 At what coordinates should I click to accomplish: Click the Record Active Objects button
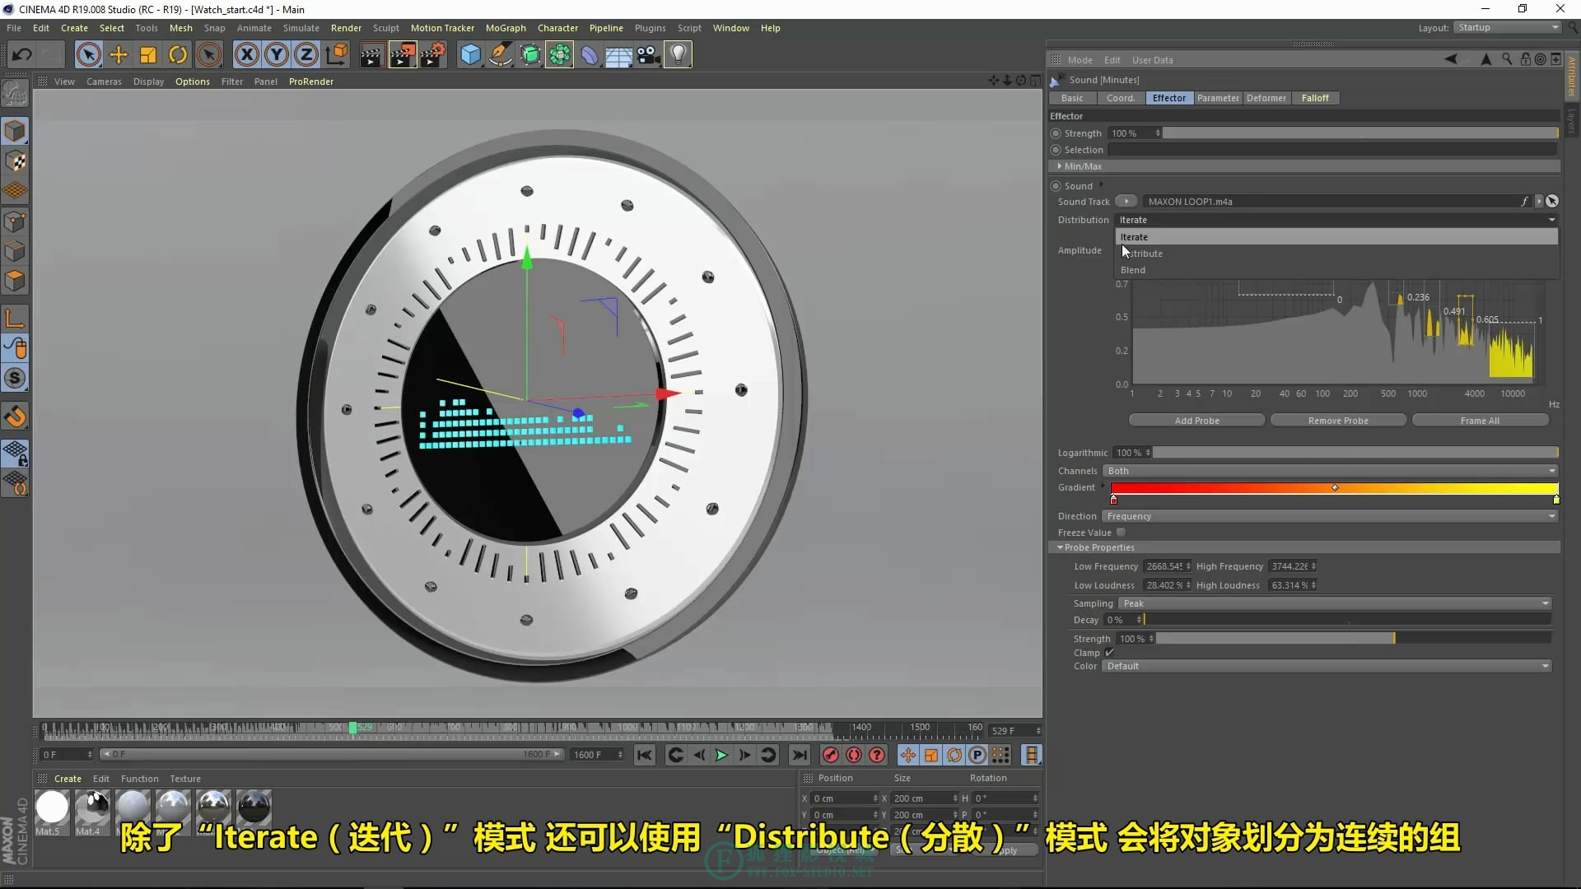click(831, 755)
